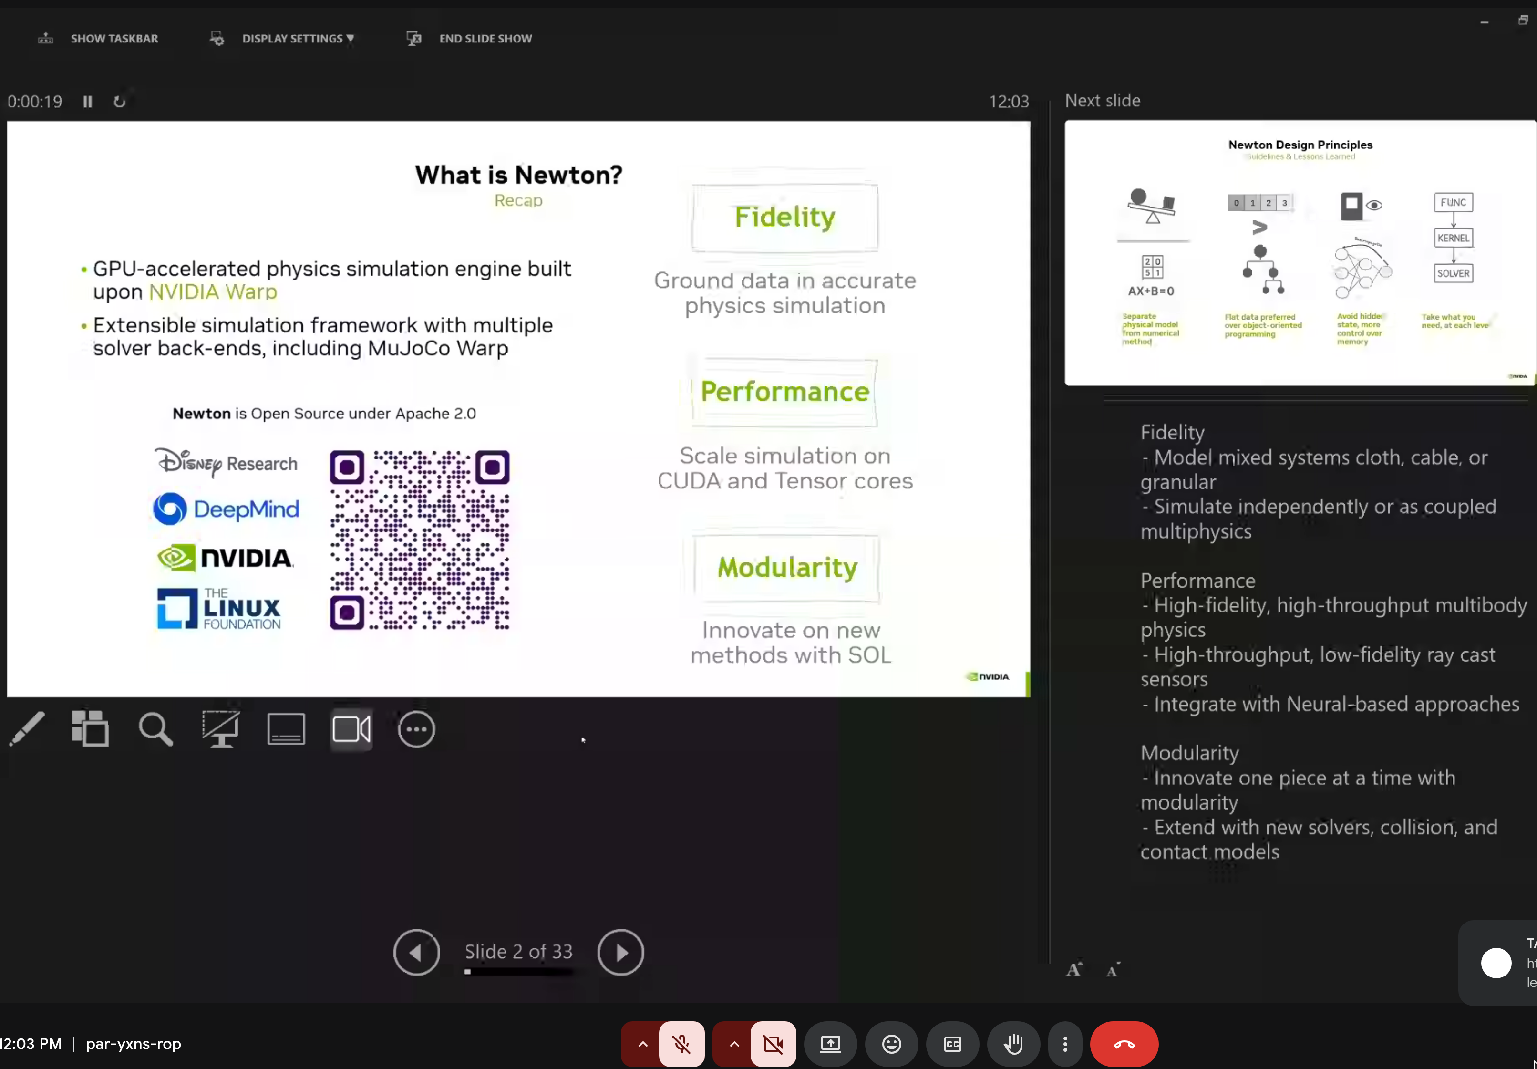The width and height of the screenshot is (1537, 1069).
Task: Send an emoji reaction
Action: pos(891,1044)
